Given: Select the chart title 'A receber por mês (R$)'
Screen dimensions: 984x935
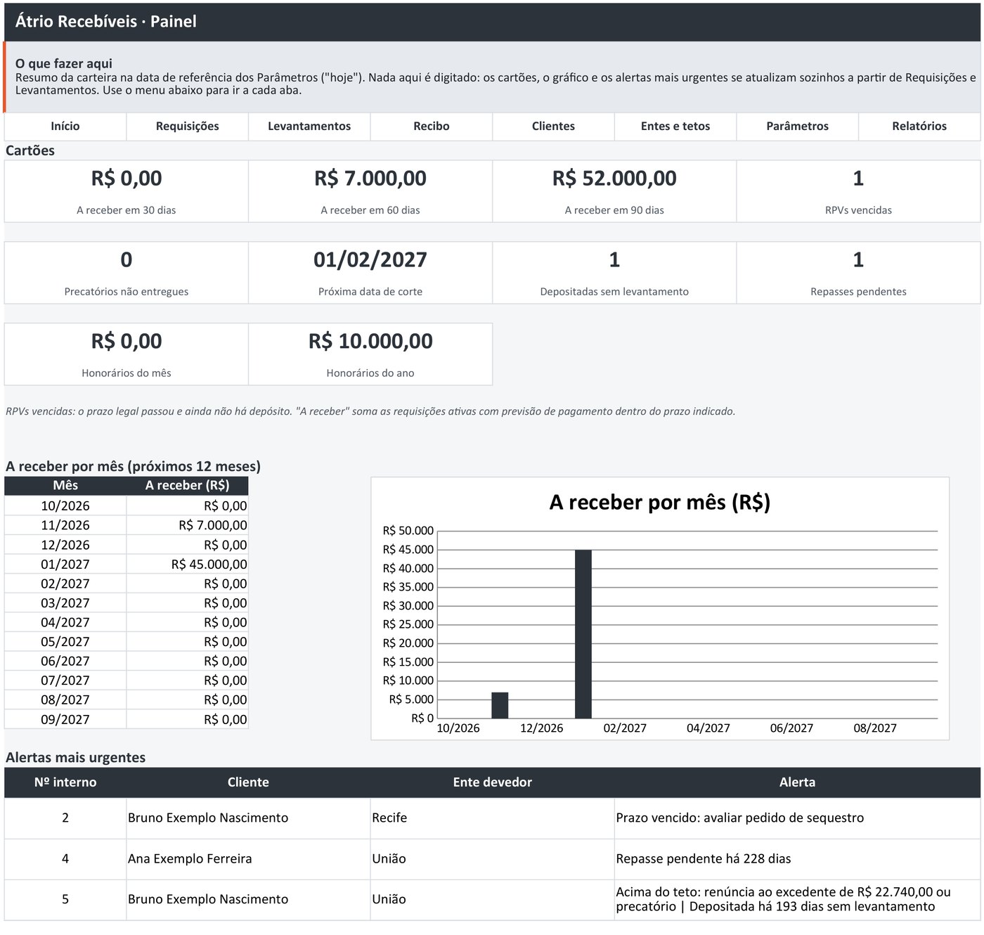Looking at the screenshot, I should 660,503.
